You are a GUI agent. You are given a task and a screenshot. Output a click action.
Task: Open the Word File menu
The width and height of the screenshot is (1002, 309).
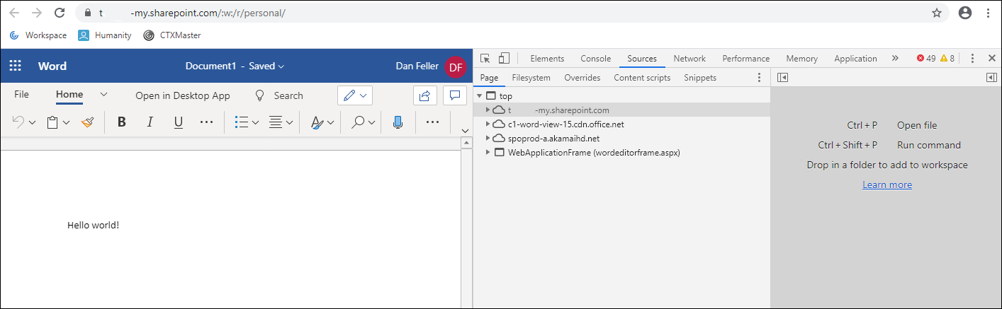click(21, 94)
